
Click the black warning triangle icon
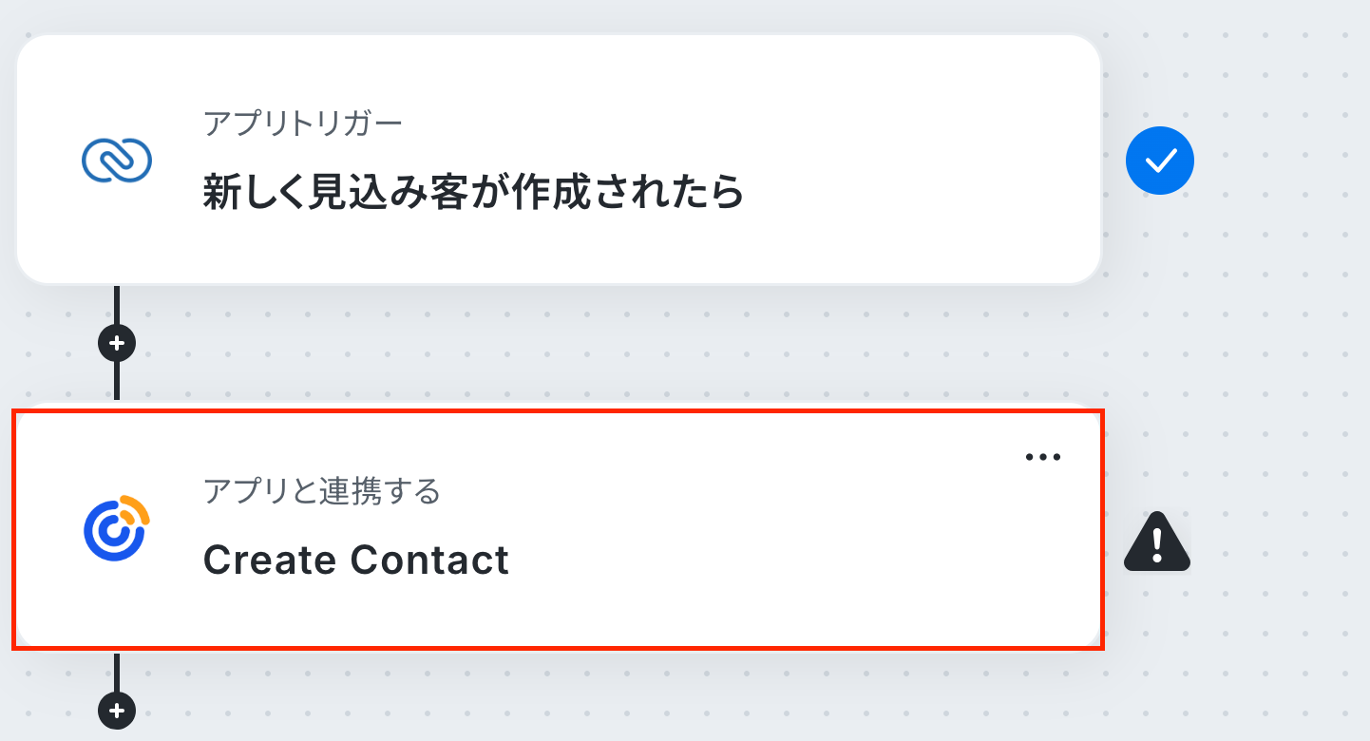tap(1157, 541)
